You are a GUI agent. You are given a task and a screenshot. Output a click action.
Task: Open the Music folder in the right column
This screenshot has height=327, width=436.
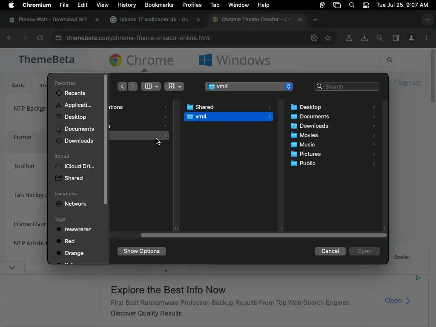pyautogui.click(x=333, y=145)
